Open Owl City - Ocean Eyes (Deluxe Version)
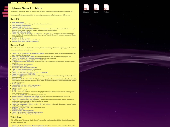 [x=27, y=112]
